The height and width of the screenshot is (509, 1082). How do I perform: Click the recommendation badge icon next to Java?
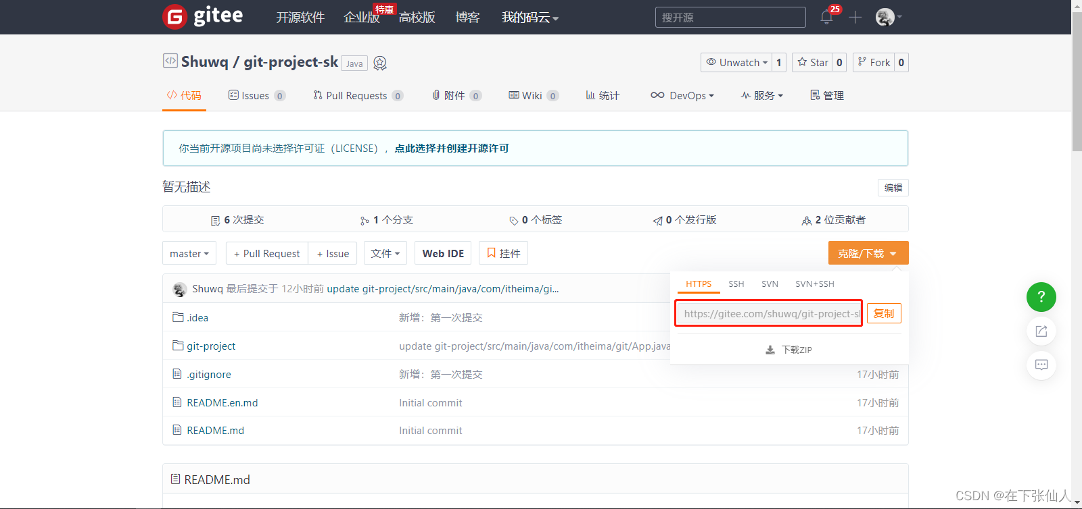click(x=380, y=63)
